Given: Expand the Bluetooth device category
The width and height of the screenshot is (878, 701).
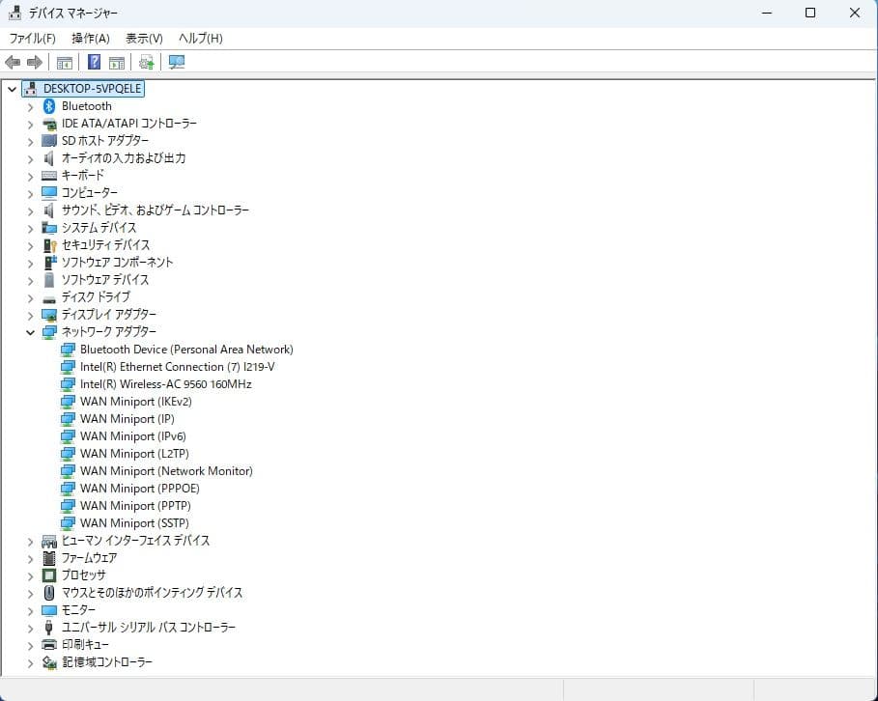Looking at the screenshot, I should point(30,105).
